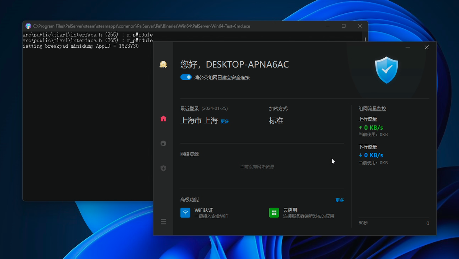
Task: Open the red home icon in sidebar
Action: click(163, 118)
